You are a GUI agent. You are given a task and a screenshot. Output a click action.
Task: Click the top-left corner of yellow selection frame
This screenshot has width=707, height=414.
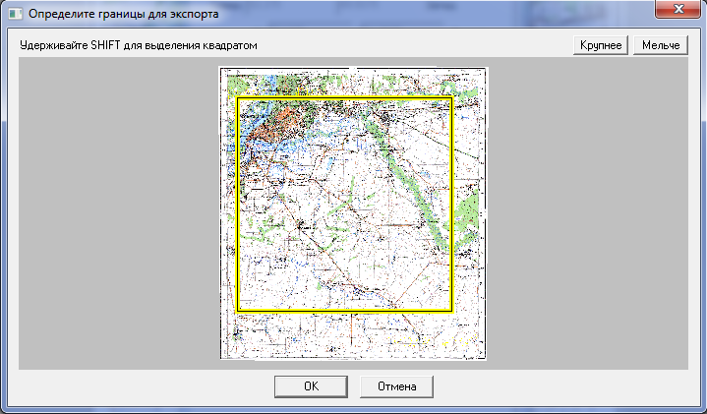coord(238,98)
